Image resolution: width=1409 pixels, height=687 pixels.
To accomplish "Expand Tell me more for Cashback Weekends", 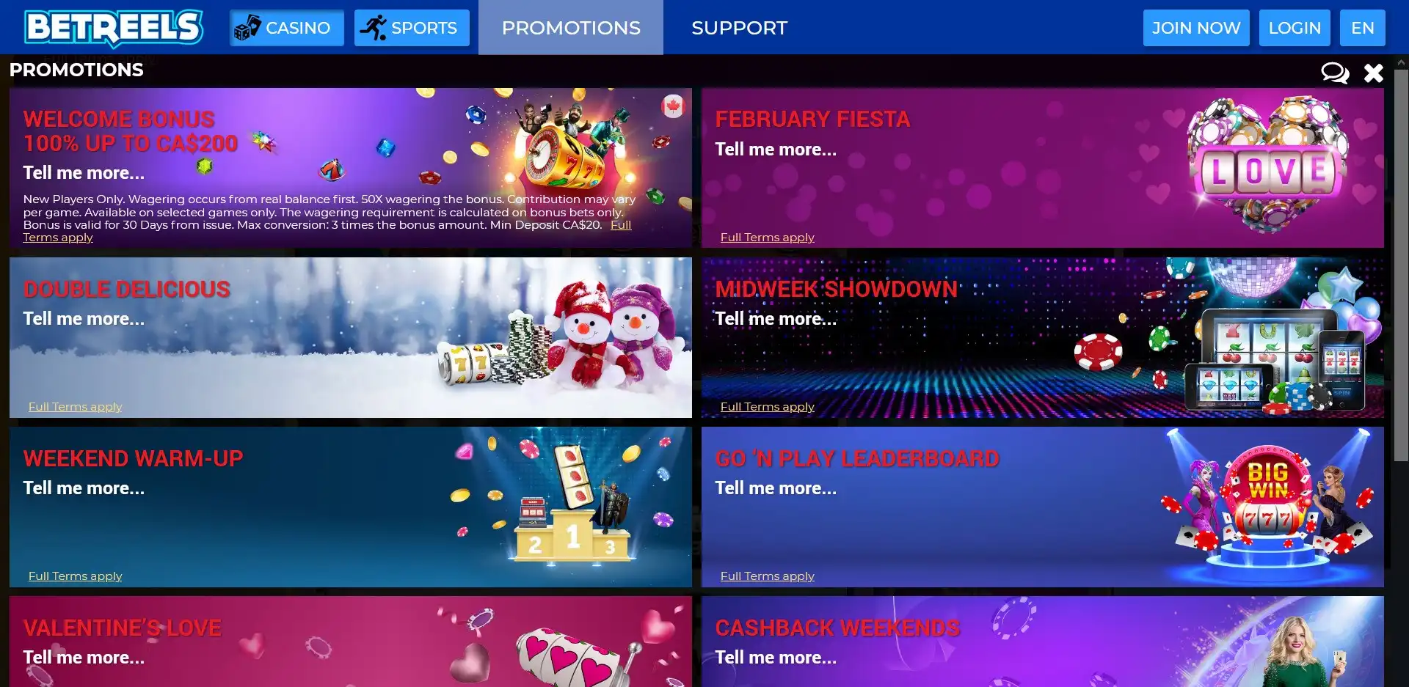I will pos(776,658).
